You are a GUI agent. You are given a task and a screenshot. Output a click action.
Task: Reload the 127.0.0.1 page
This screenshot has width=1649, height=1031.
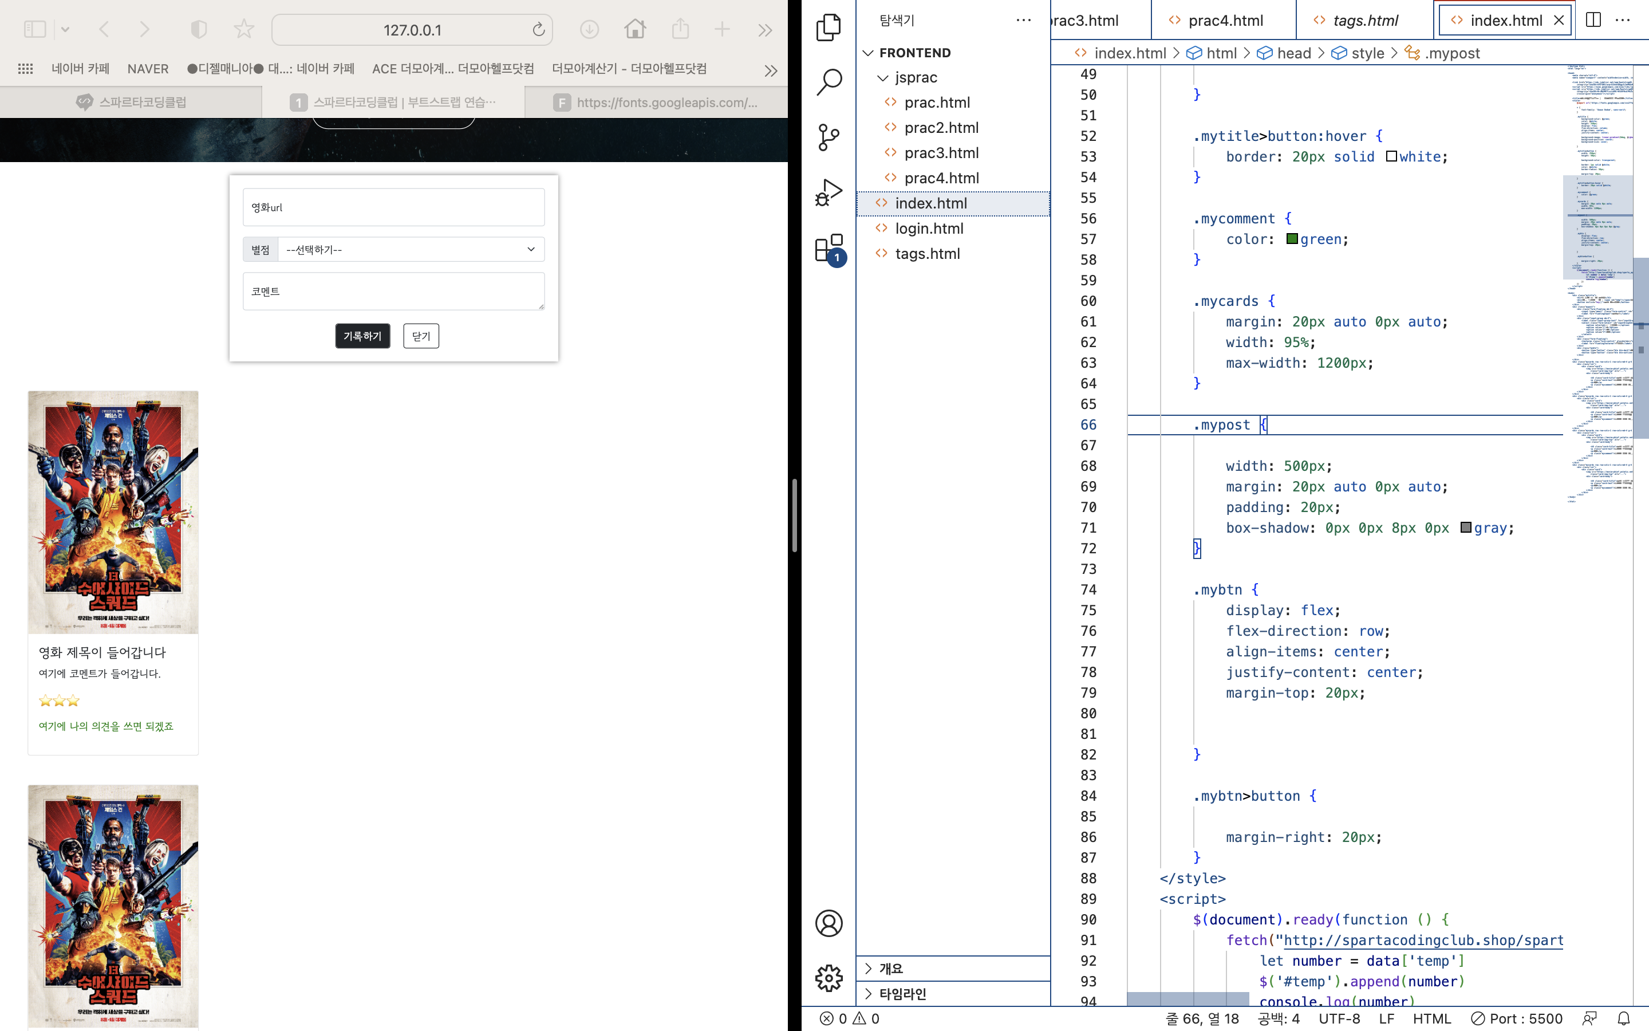[538, 29]
